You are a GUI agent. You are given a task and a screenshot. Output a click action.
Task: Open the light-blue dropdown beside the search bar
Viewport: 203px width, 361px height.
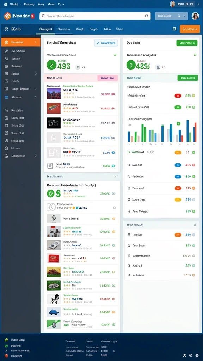click(172, 16)
